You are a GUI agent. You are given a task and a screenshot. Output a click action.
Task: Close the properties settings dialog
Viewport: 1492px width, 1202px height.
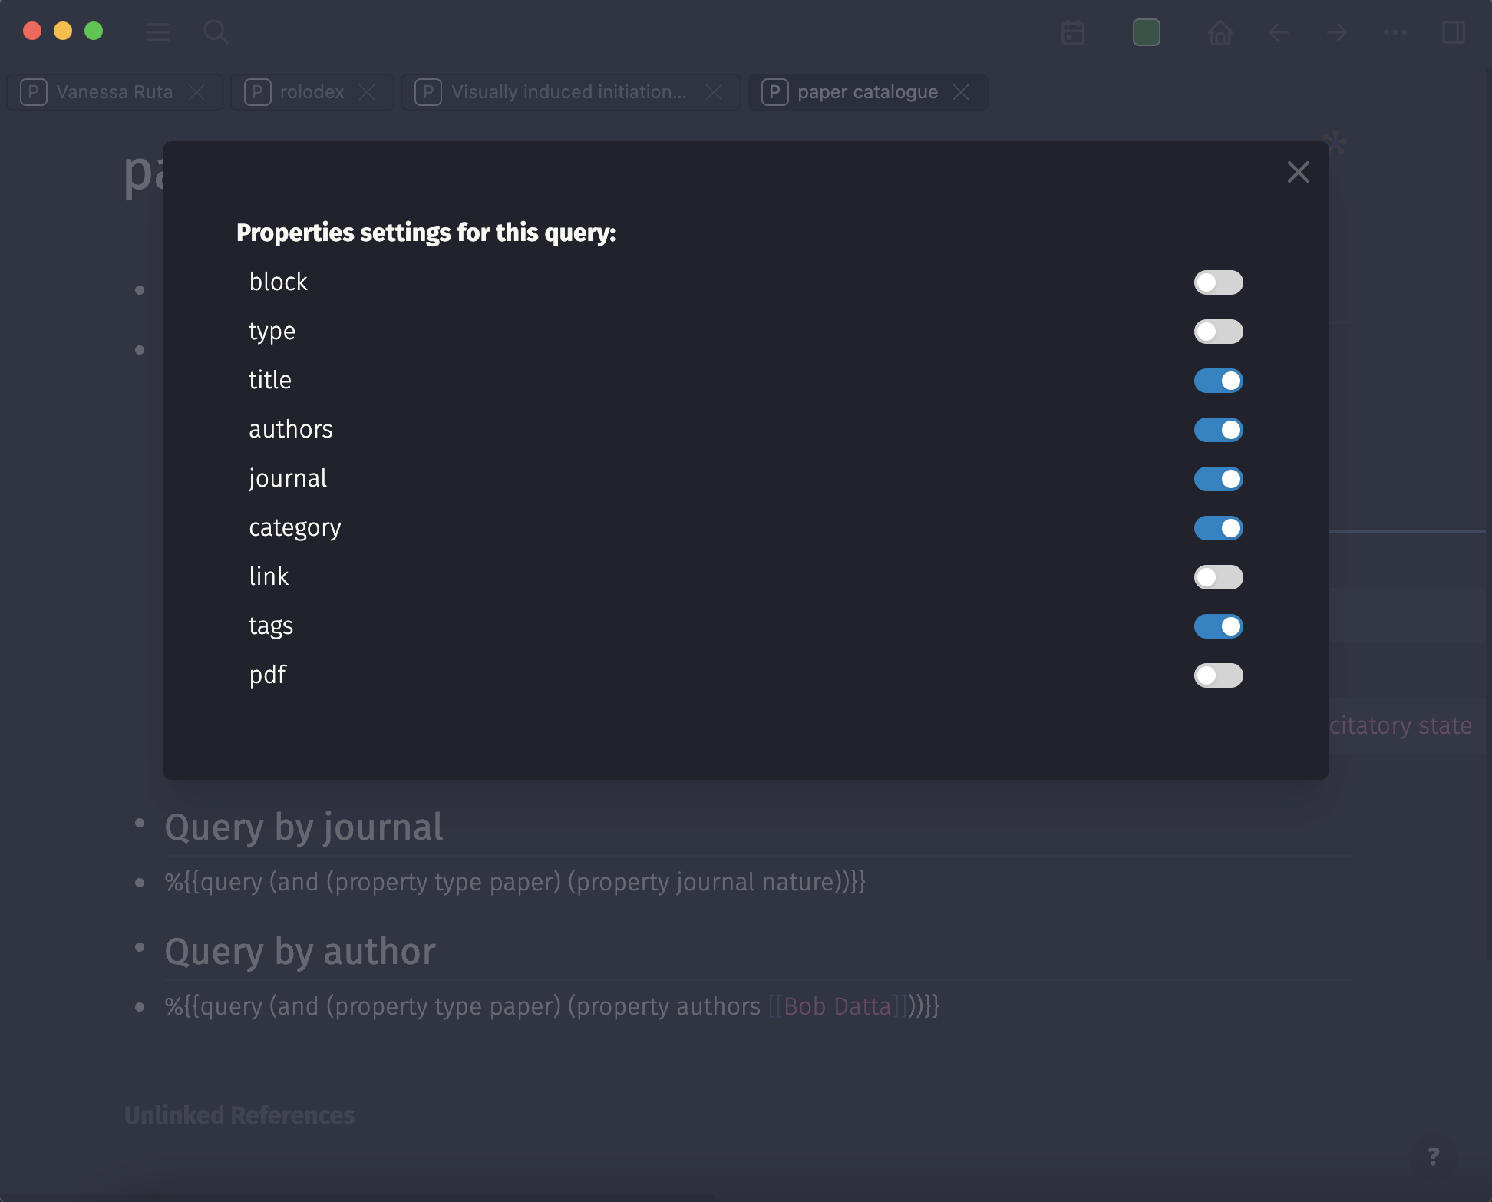click(x=1298, y=172)
